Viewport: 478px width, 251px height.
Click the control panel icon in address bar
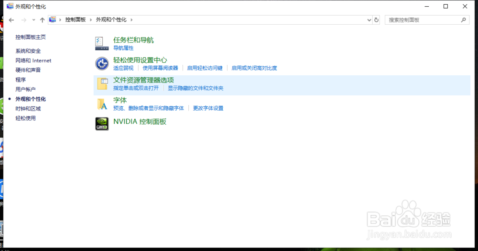tap(53, 20)
